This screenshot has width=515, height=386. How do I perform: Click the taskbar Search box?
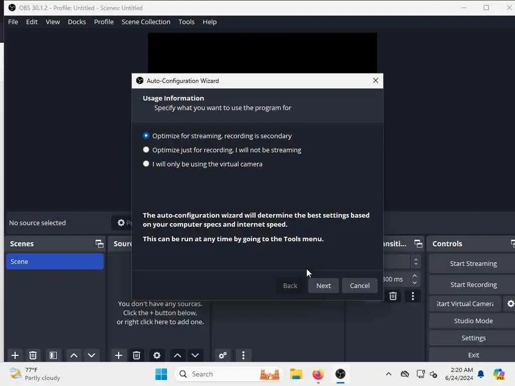pos(229,374)
